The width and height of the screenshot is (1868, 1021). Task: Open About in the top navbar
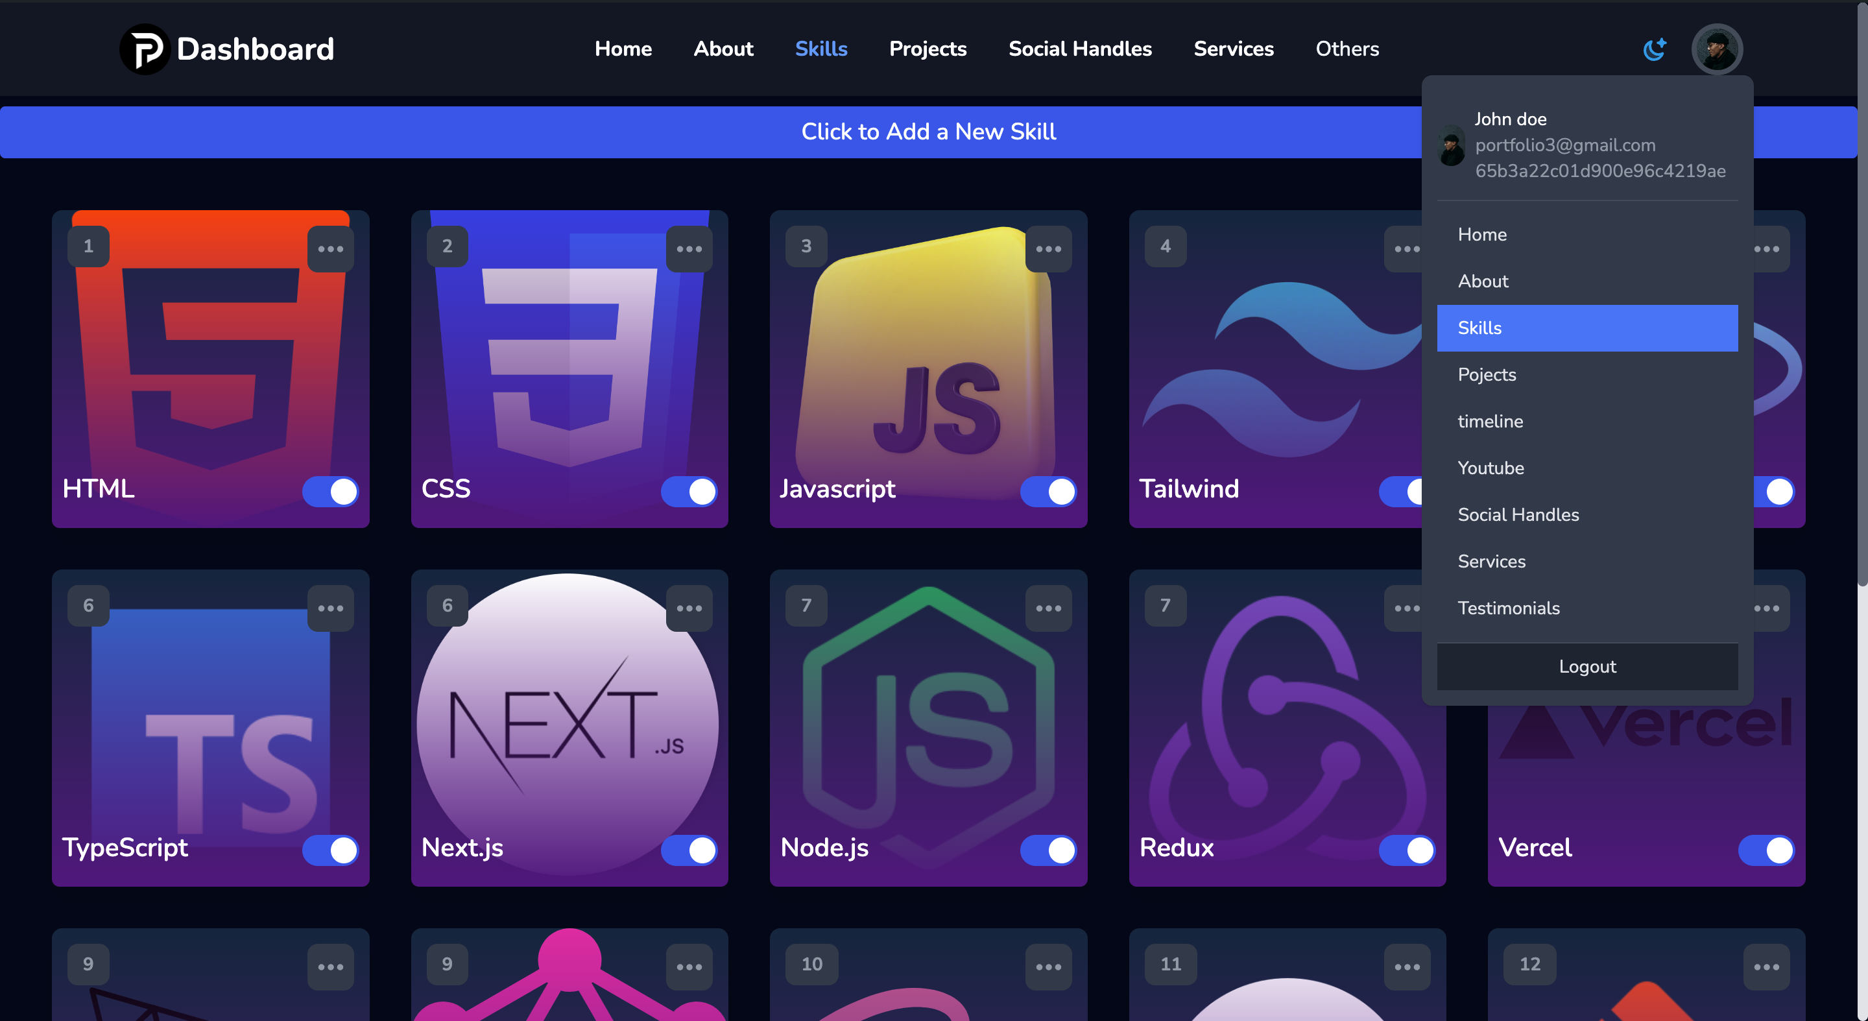[723, 49]
